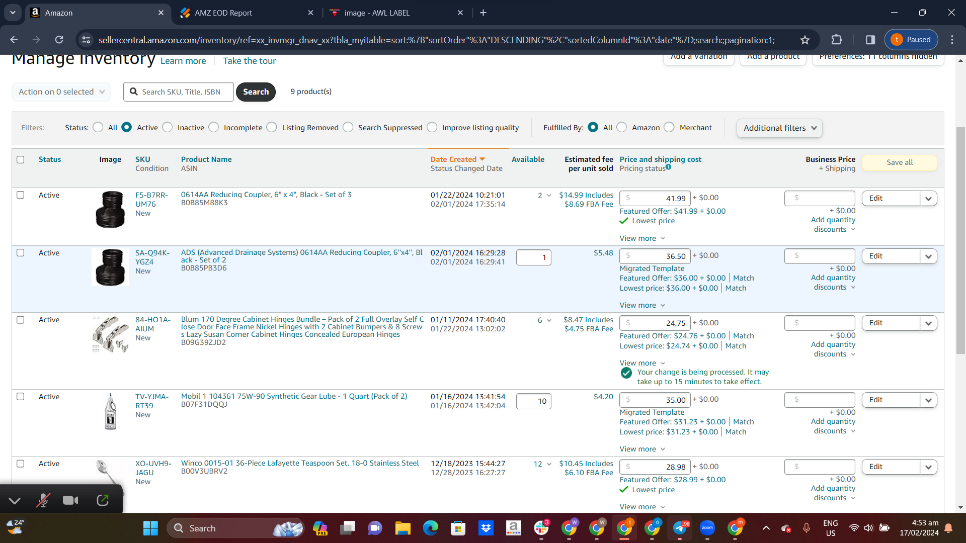Open the Windows Start menu
Image resolution: width=966 pixels, height=543 pixels.
tap(150, 528)
